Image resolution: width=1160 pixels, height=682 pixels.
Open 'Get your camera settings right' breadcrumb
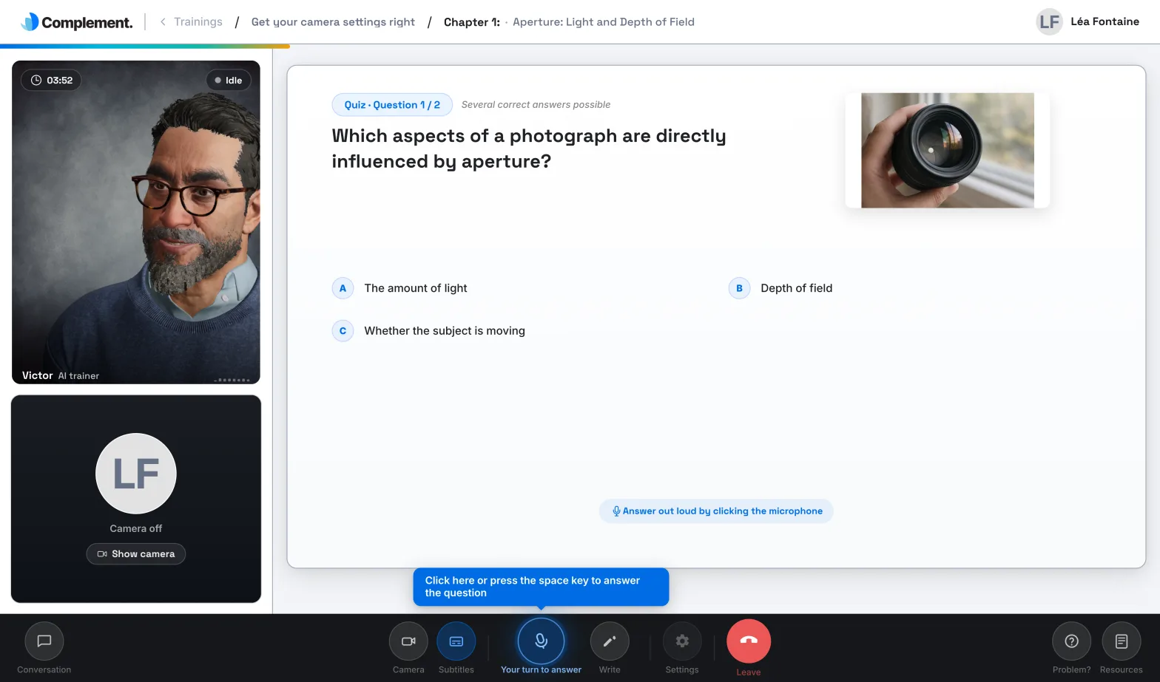(333, 22)
